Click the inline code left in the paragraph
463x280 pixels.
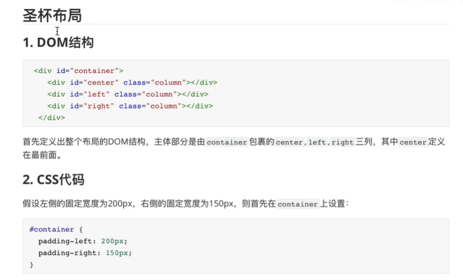tap(317, 143)
